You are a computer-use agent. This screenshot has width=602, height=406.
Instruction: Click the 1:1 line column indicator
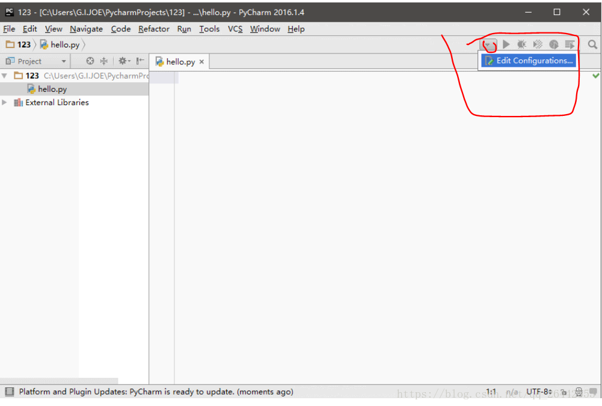click(x=491, y=392)
